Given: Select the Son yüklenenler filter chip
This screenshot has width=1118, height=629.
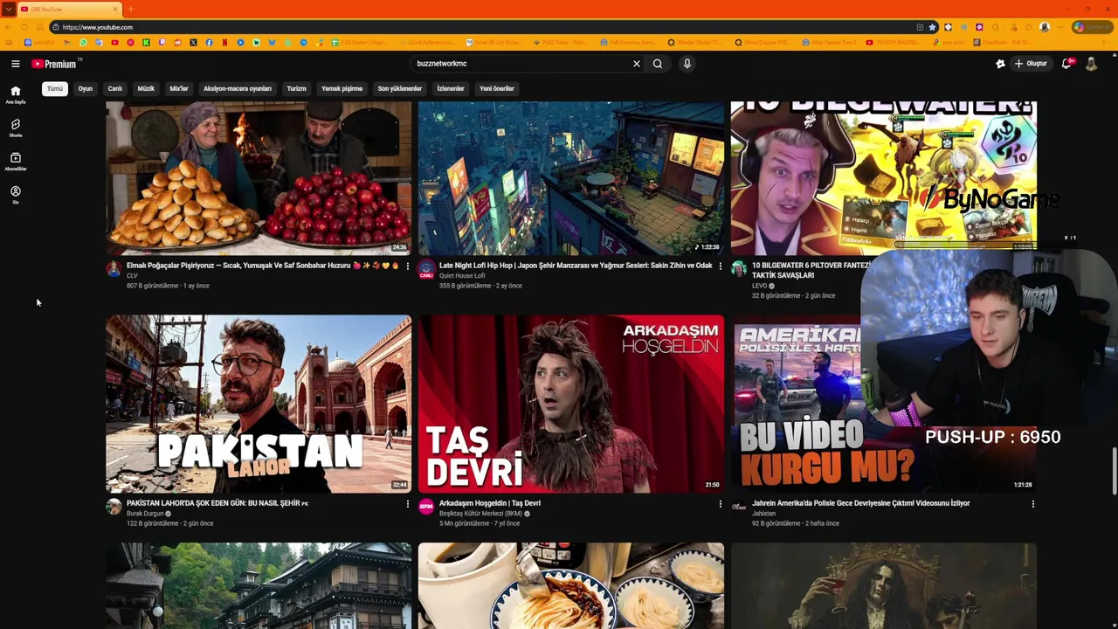Looking at the screenshot, I should [x=400, y=88].
